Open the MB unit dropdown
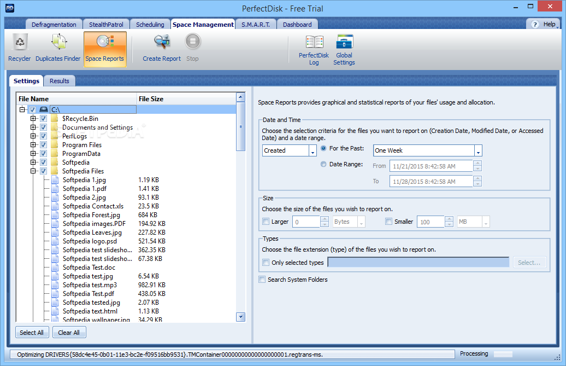Image resolution: width=566 pixels, height=366 pixels. (x=486, y=222)
